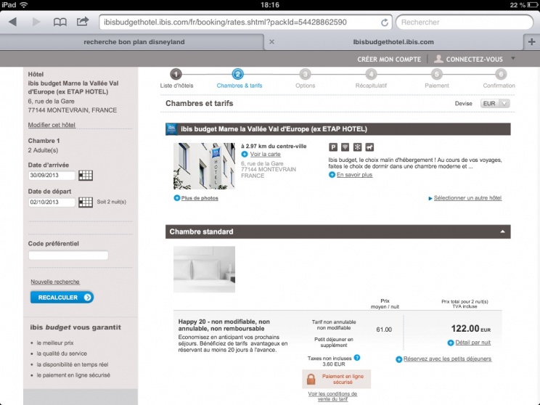540x405 pixels.
Task: Click the taxes info question mark icon
Action: point(357,357)
